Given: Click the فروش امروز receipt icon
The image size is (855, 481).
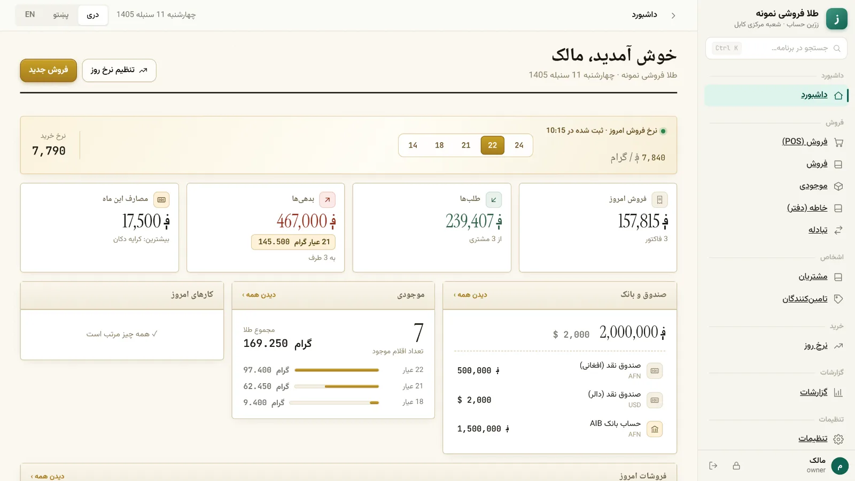Looking at the screenshot, I should point(660,200).
